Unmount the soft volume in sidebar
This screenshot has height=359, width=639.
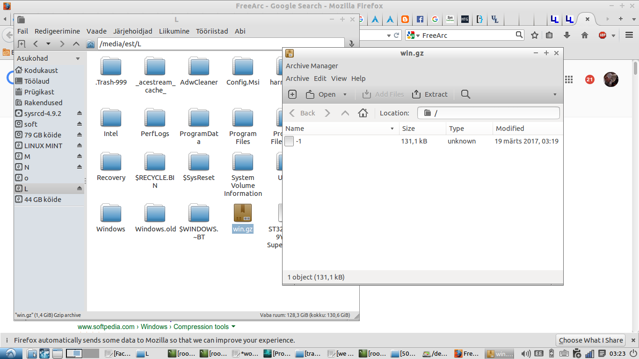[x=80, y=124]
